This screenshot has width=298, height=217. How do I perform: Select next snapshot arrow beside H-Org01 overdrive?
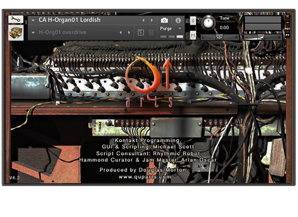pos(129,32)
